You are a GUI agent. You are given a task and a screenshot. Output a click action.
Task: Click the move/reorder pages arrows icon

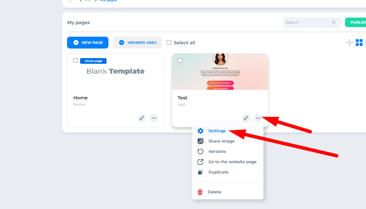pyautogui.click(x=350, y=43)
